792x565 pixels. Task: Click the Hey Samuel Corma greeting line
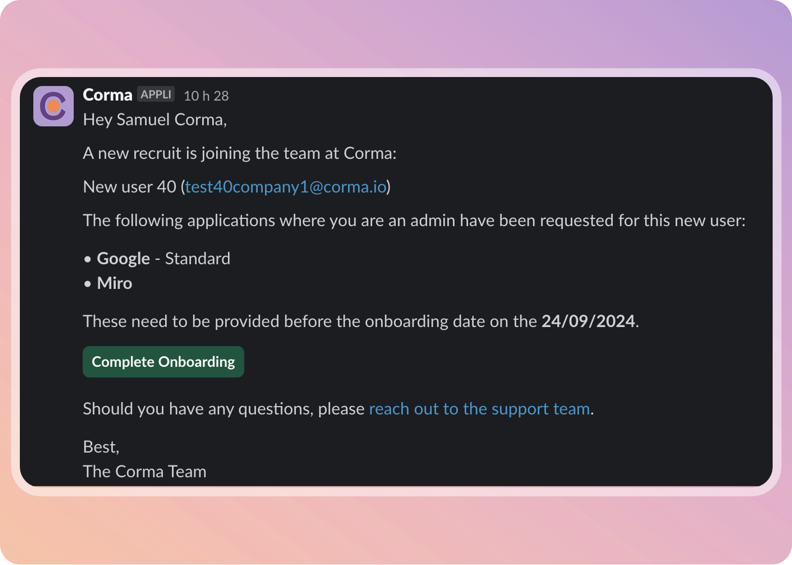[155, 120]
